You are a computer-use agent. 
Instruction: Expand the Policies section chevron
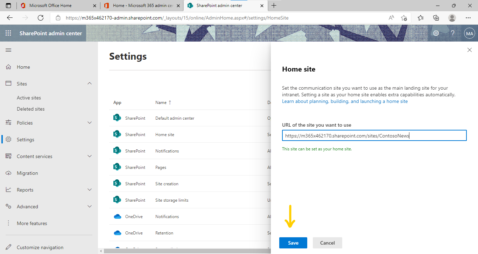click(90, 123)
